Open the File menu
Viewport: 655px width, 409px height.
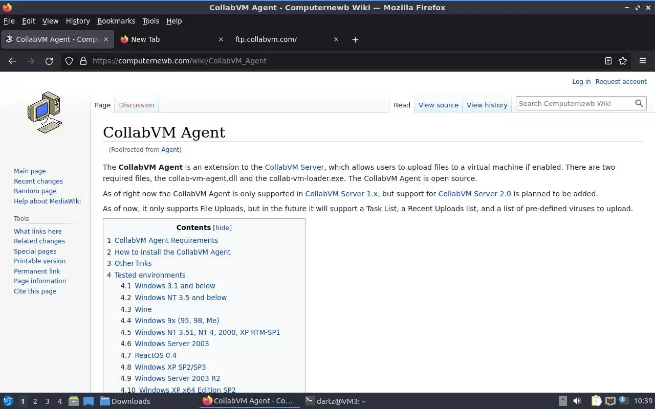coord(9,21)
